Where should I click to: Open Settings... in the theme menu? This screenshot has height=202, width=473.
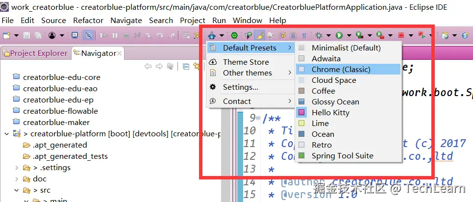(x=250, y=87)
